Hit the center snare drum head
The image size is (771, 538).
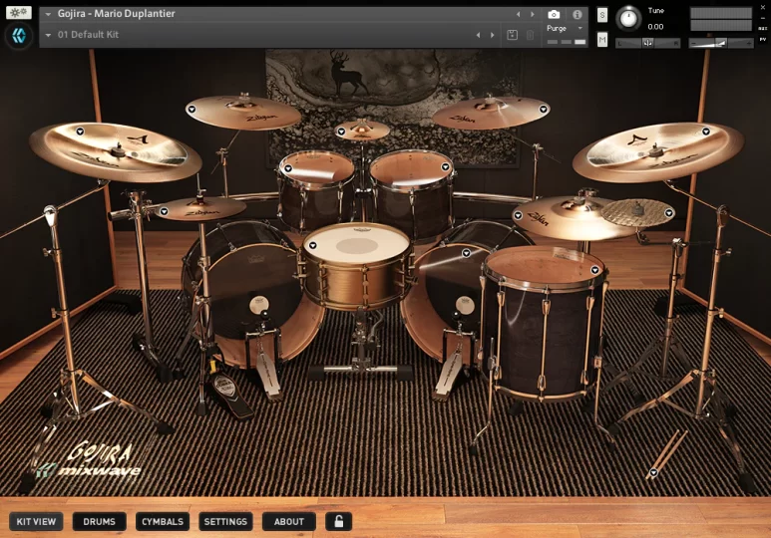356,243
